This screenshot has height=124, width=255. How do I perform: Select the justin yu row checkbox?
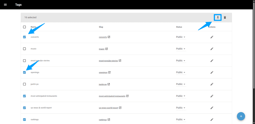click(24, 84)
